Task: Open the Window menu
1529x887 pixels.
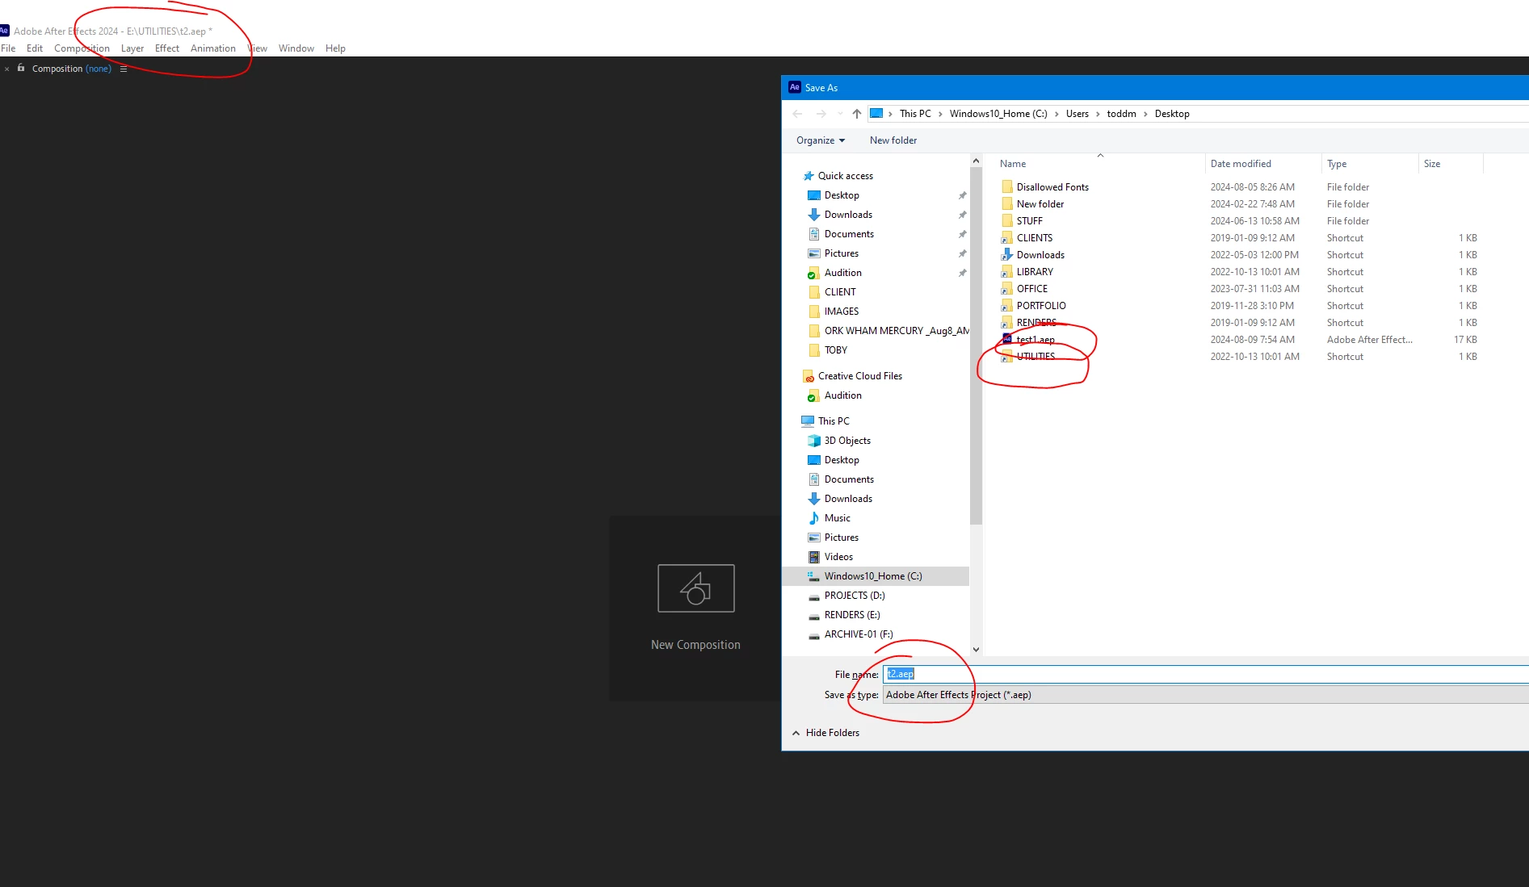Action: pos(296,48)
